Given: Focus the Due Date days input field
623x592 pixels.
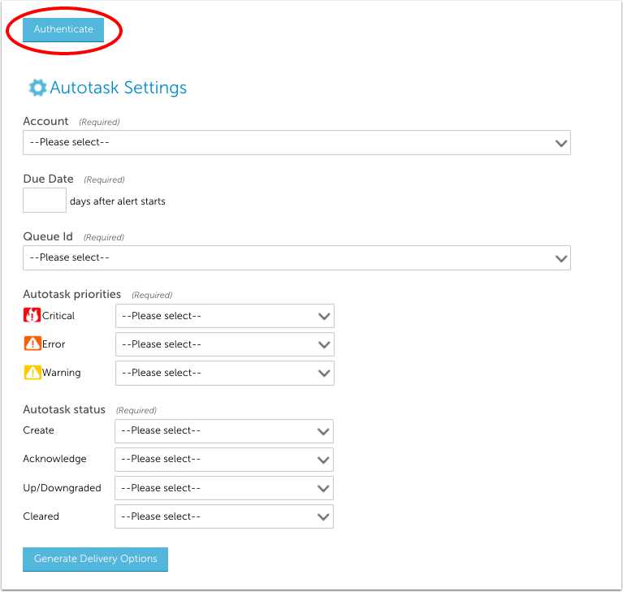Looking at the screenshot, I should [x=45, y=201].
